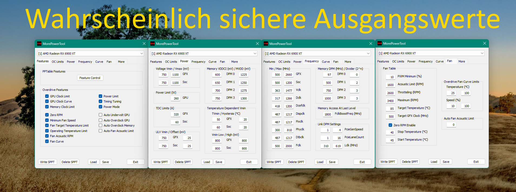Edit PWM Minimum field showing 10
The width and height of the screenshot is (516, 192).
tap(390, 77)
